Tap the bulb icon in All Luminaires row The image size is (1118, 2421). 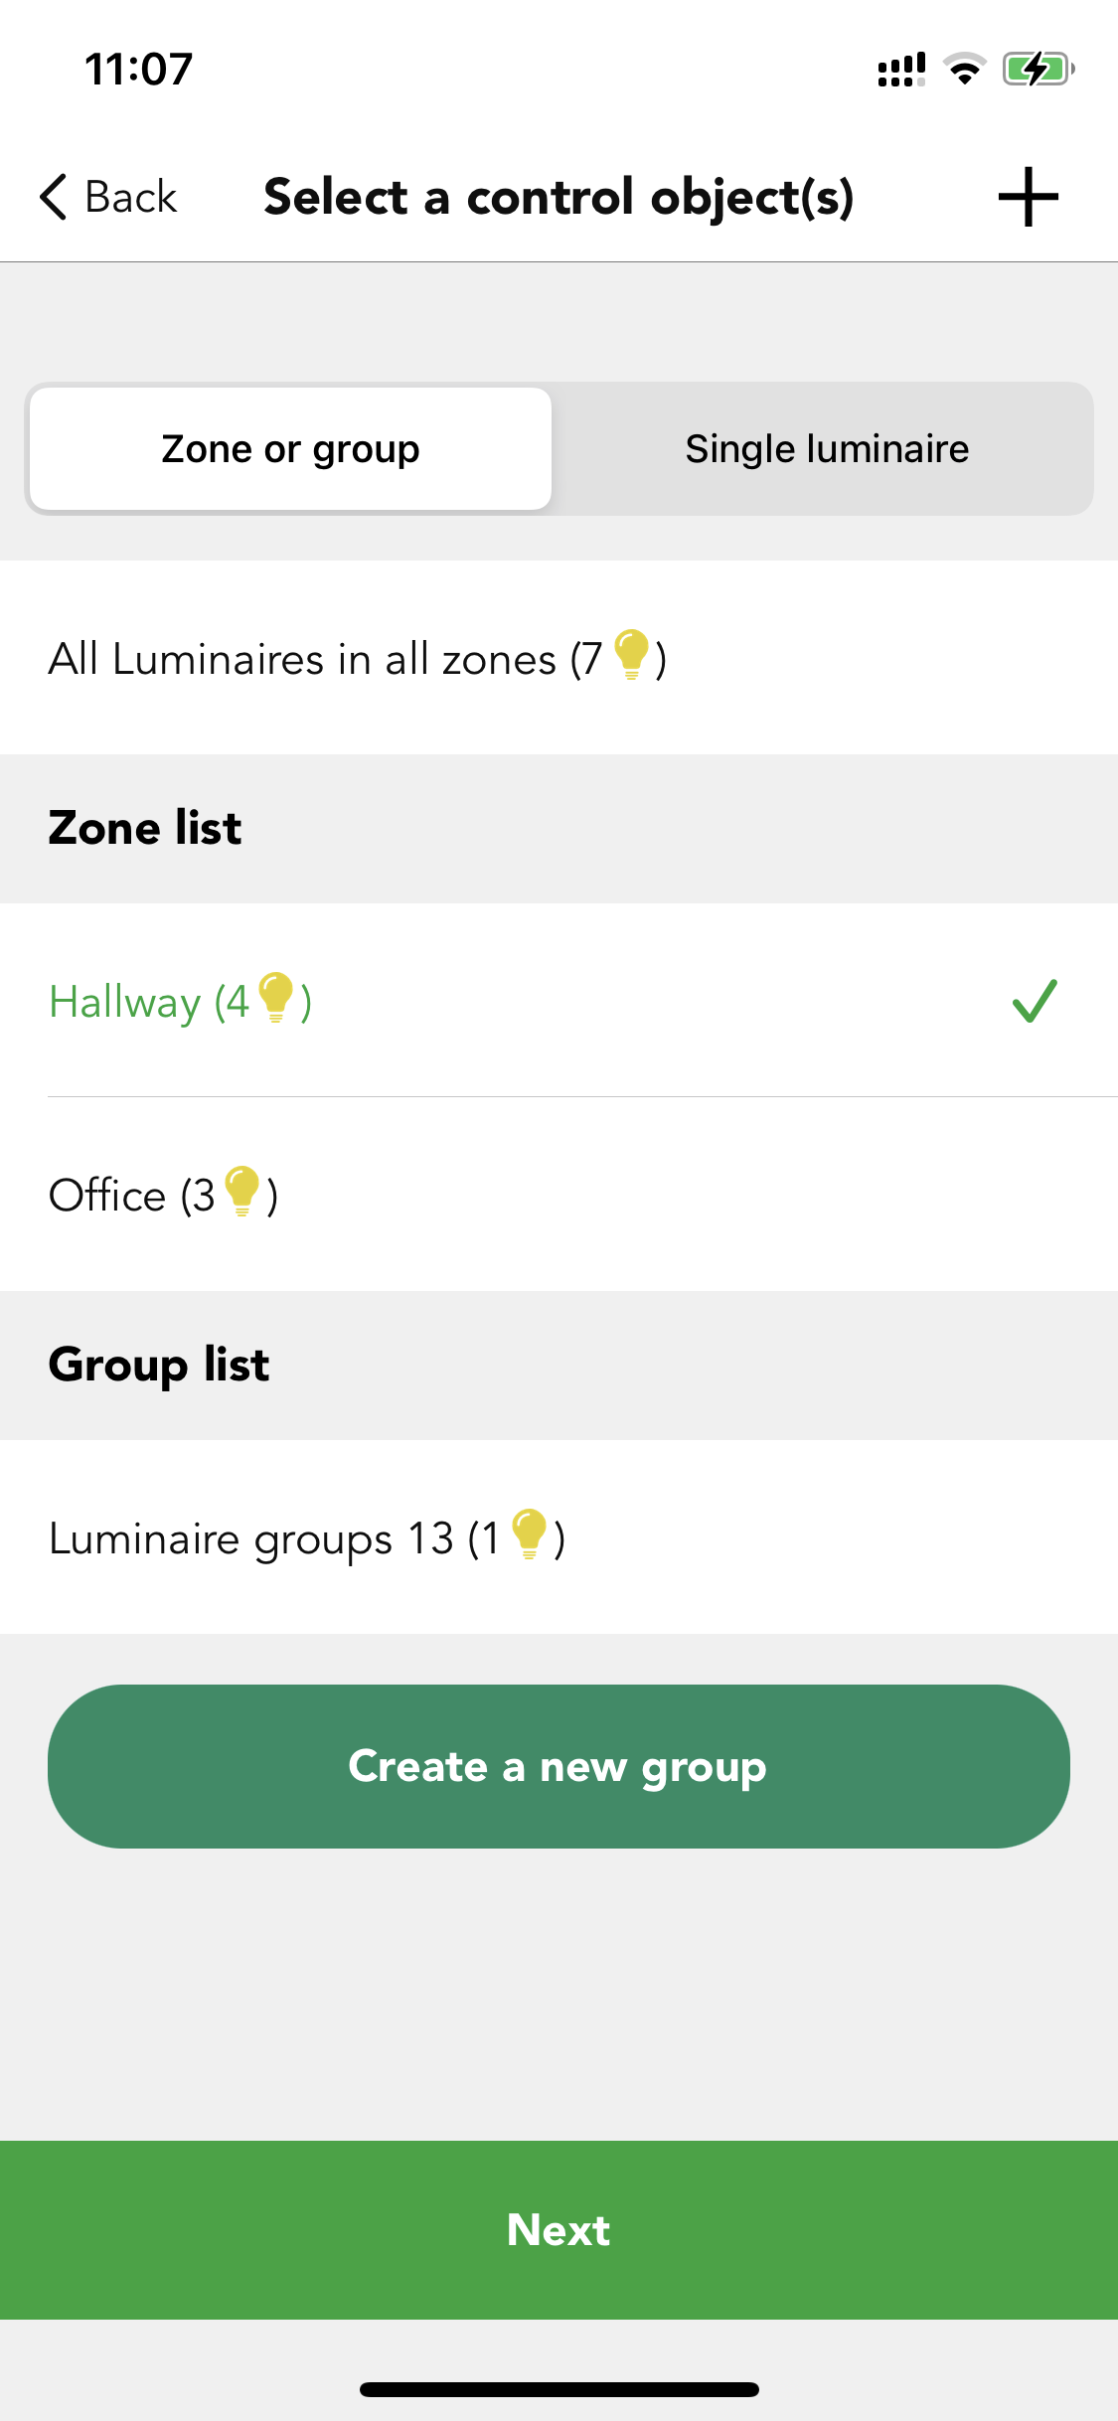[632, 655]
